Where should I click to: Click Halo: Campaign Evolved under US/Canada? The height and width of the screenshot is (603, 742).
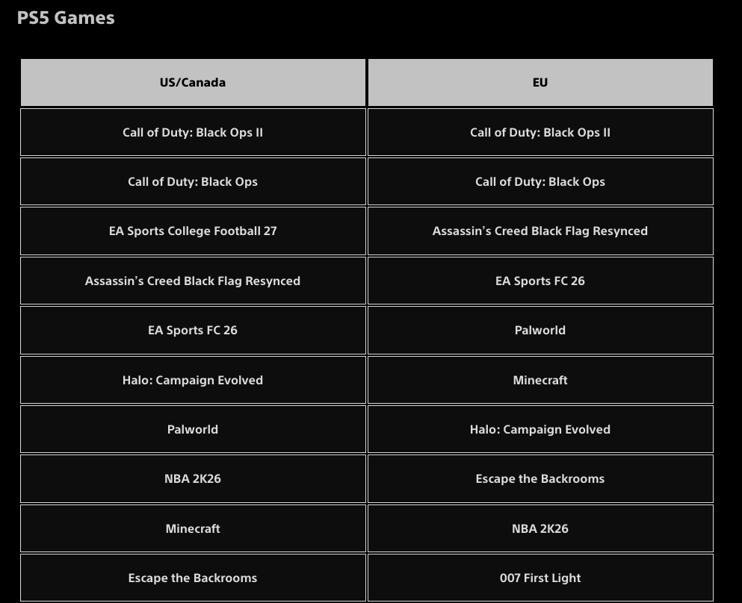[x=193, y=380]
